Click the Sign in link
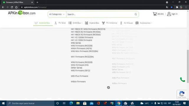 point(175,14)
